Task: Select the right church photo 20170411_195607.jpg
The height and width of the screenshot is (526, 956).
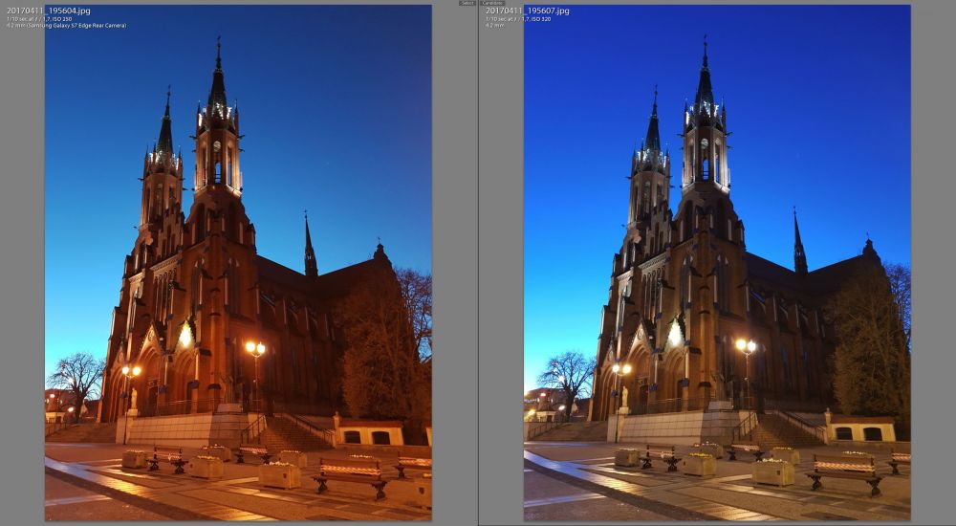Action: click(717, 262)
